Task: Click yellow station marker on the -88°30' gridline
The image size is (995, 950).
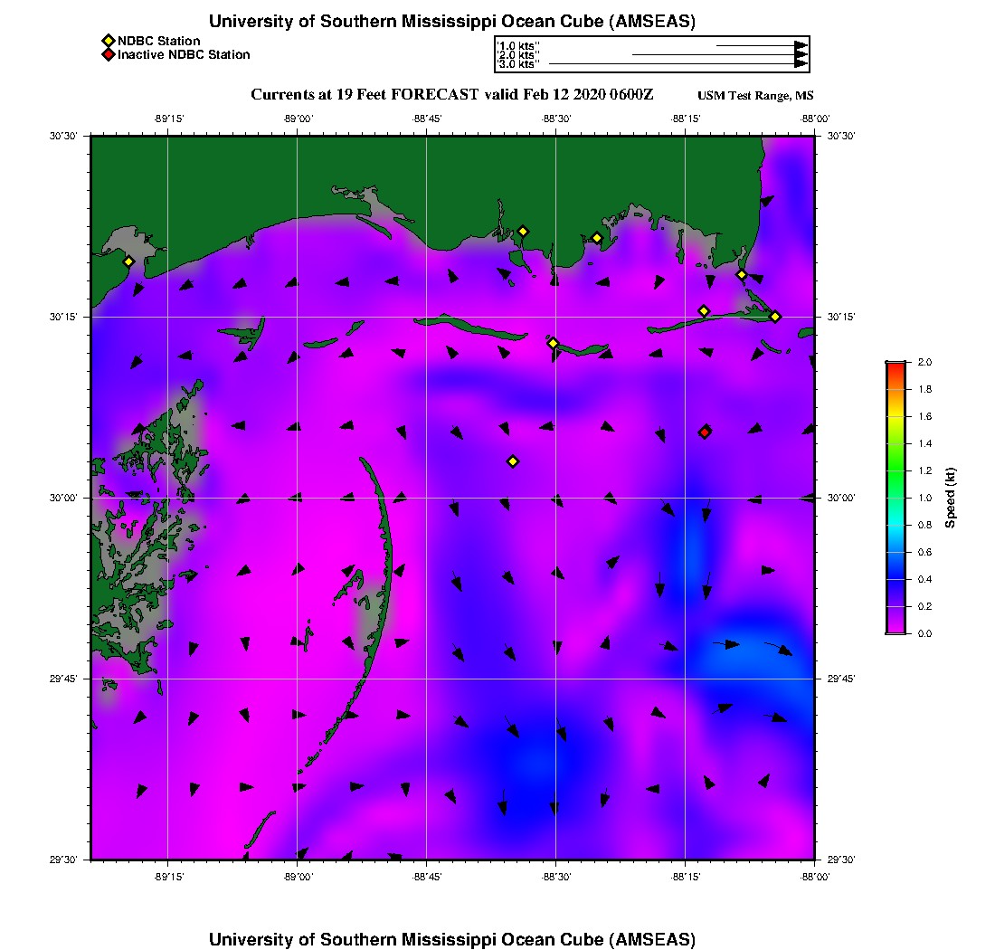Action: (554, 343)
